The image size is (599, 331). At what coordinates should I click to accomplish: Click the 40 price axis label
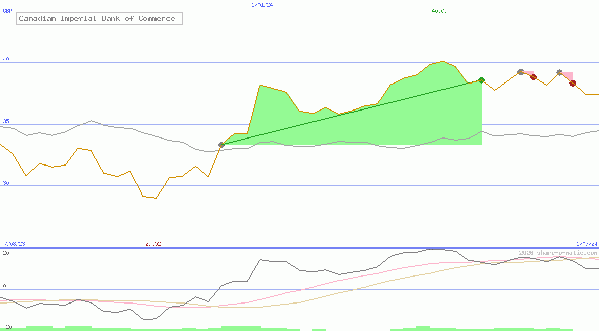click(6, 59)
